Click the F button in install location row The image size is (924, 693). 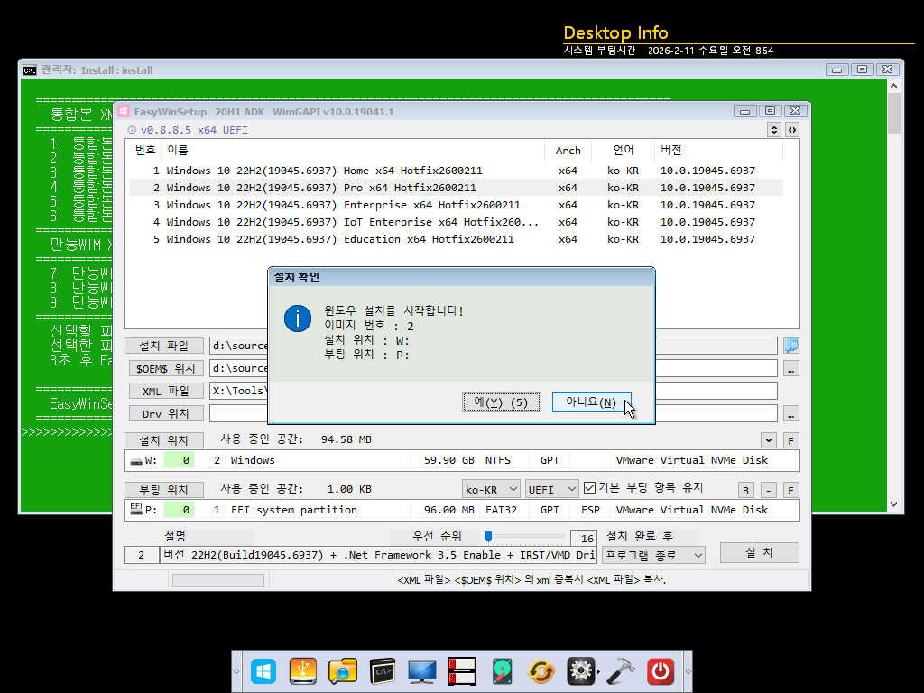(x=791, y=440)
